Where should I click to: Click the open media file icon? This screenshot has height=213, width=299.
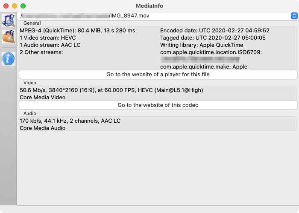coord(8,20)
